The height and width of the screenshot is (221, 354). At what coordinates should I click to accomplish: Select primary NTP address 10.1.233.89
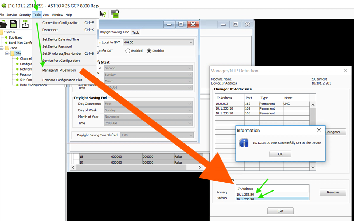click(273, 195)
